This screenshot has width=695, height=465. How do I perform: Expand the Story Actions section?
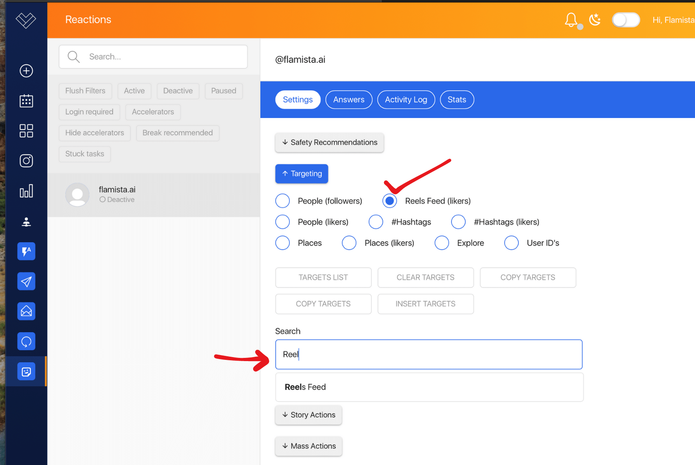coord(309,415)
